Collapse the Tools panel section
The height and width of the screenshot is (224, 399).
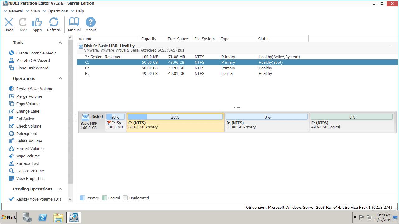(60, 43)
